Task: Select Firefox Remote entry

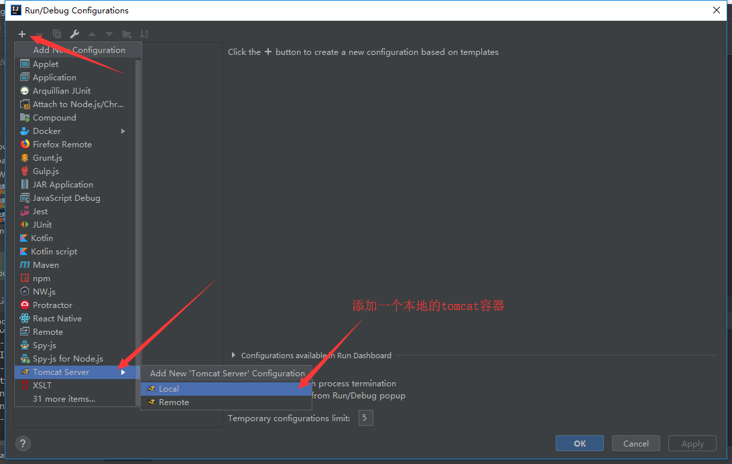Action: point(75,145)
